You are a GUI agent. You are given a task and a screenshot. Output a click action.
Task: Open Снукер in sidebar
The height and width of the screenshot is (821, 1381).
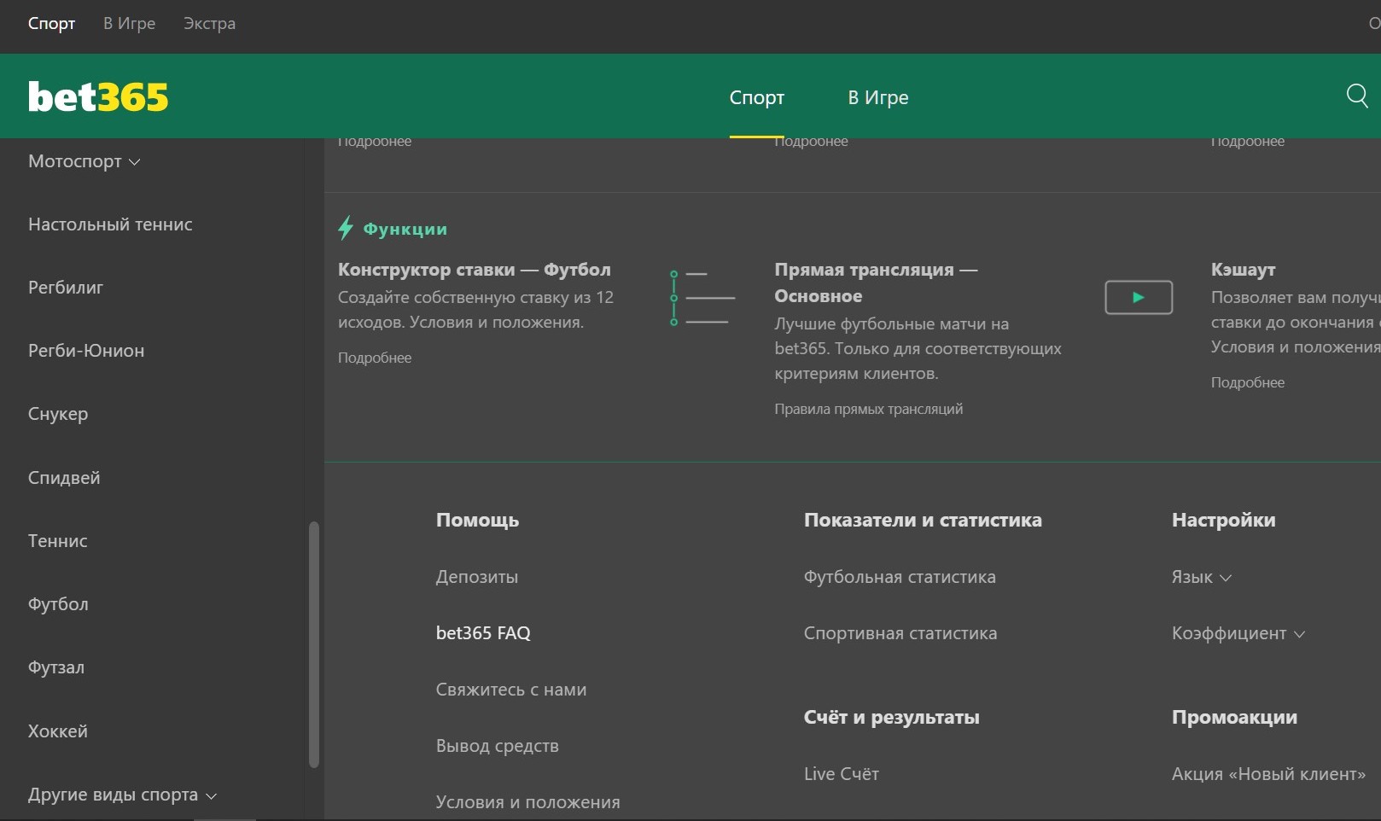(x=58, y=414)
